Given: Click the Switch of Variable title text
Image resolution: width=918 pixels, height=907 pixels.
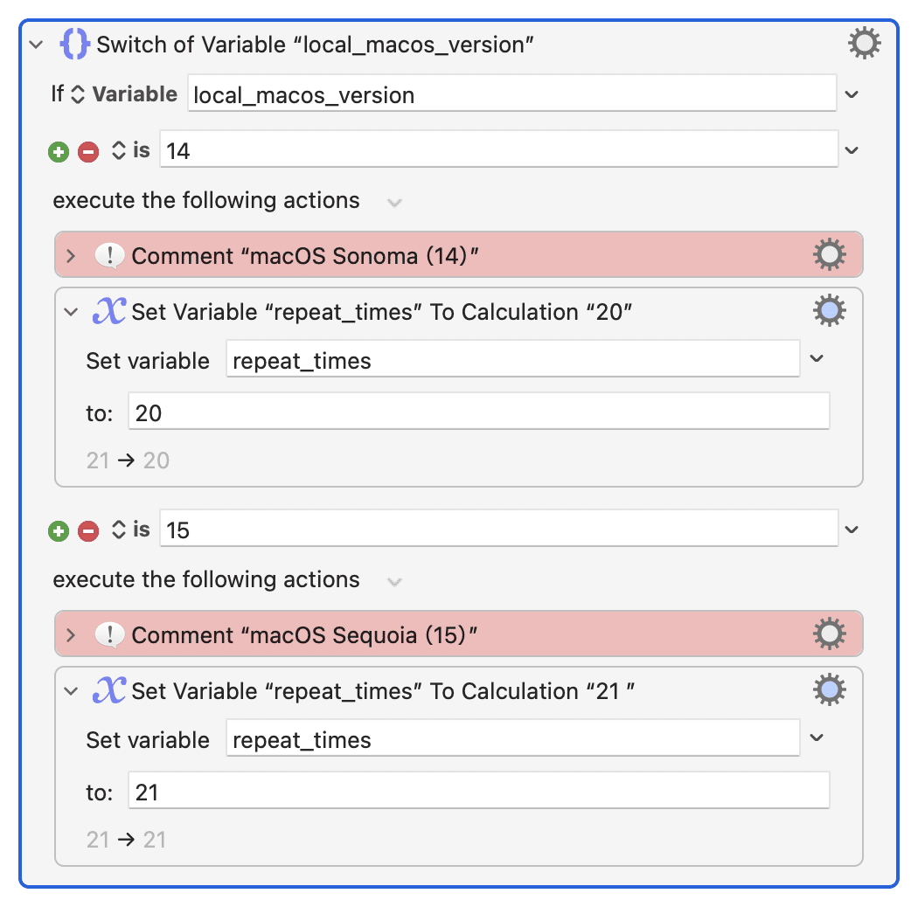Looking at the screenshot, I should click(x=315, y=45).
